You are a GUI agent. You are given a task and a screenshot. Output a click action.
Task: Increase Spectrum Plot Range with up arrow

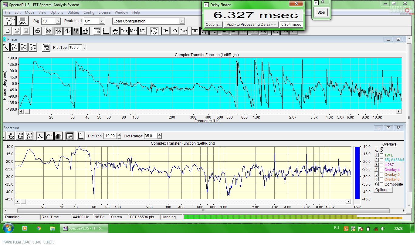point(160,135)
